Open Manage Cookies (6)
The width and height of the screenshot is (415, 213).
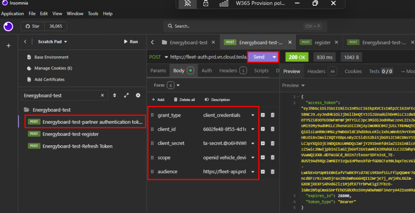tap(50, 68)
